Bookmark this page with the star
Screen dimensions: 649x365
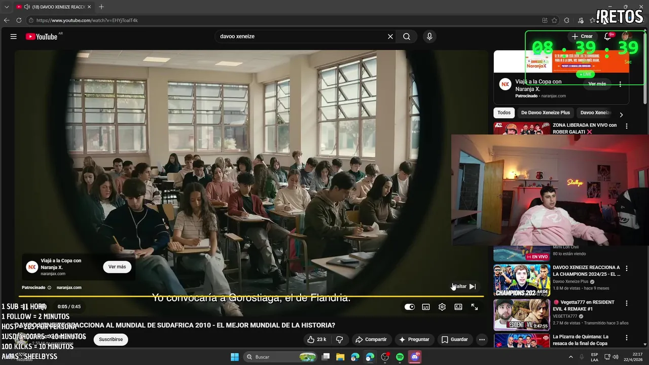[555, 20]
